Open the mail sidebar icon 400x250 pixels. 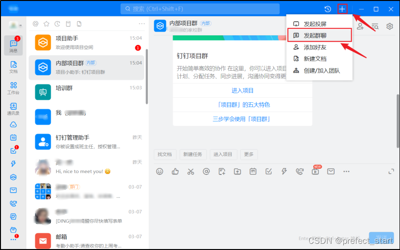(x=13, y=190)
